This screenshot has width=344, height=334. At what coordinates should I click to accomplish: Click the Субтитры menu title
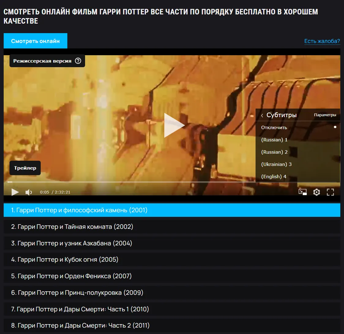point(282,115)
